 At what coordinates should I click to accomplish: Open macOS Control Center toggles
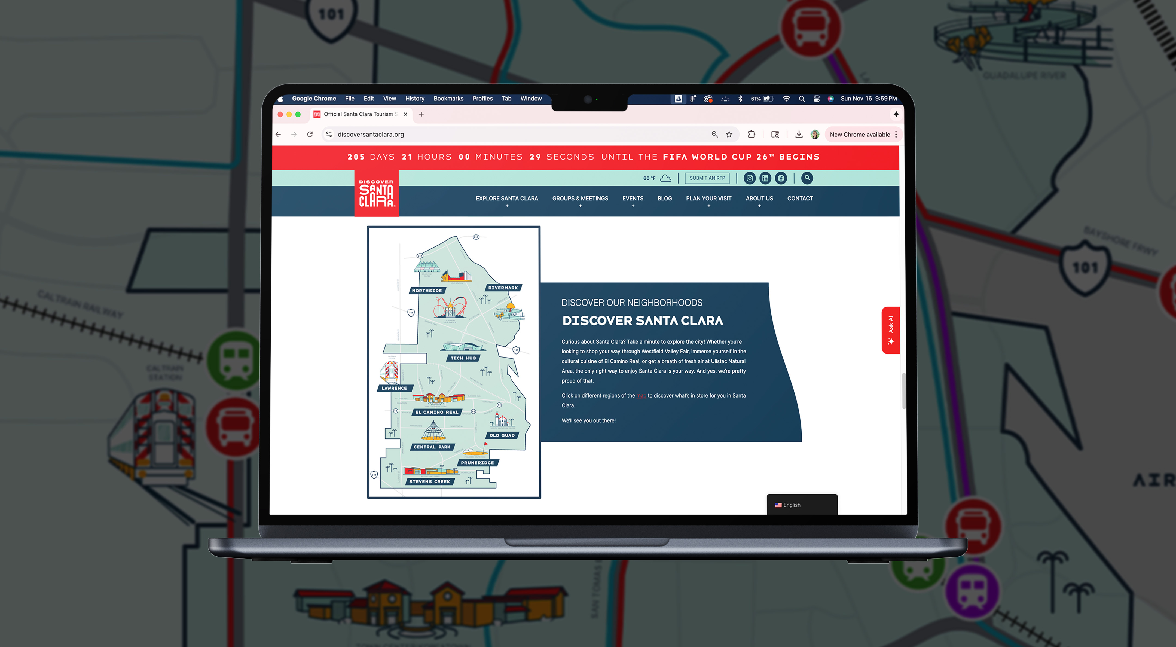(x=816, y=99)
